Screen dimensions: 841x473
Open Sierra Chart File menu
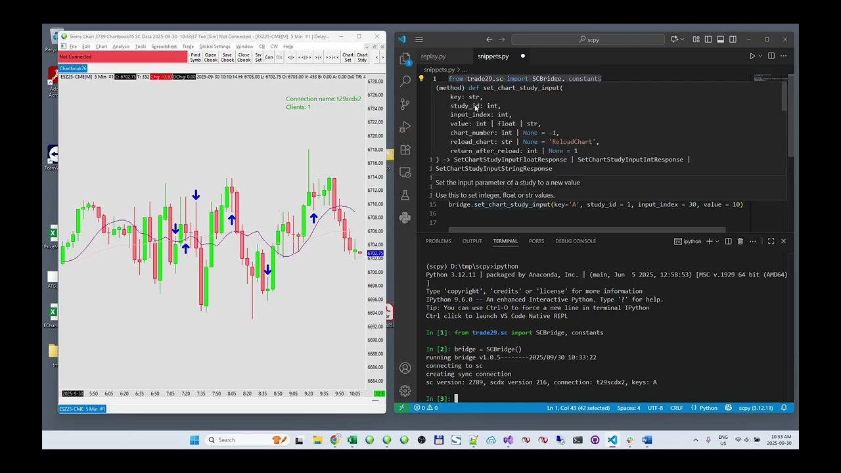pyautogui.click(x=73, y=47)
